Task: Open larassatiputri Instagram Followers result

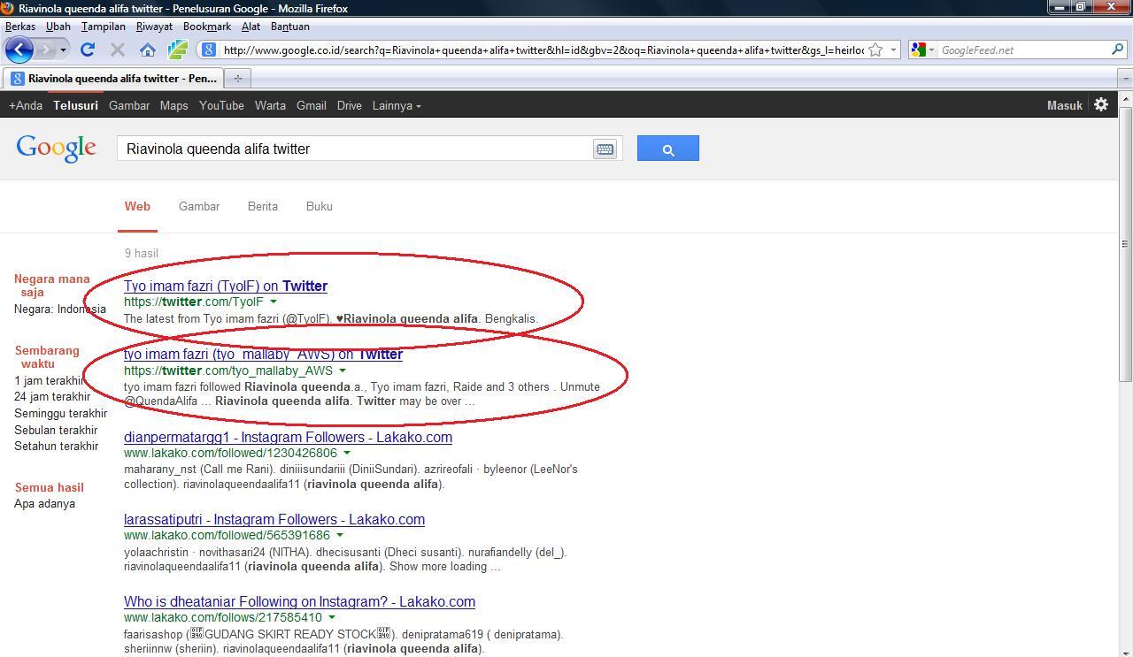Action: pos(274,519)
